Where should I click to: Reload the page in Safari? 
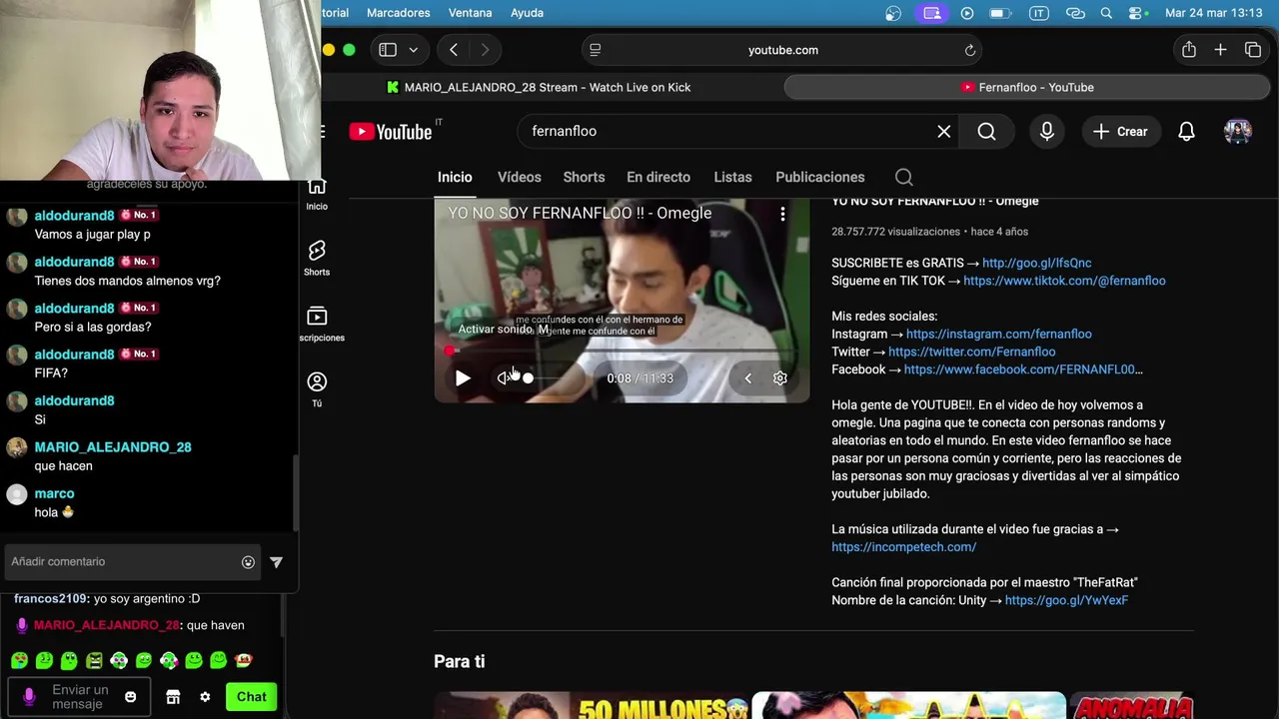click(x=969, y=50)
